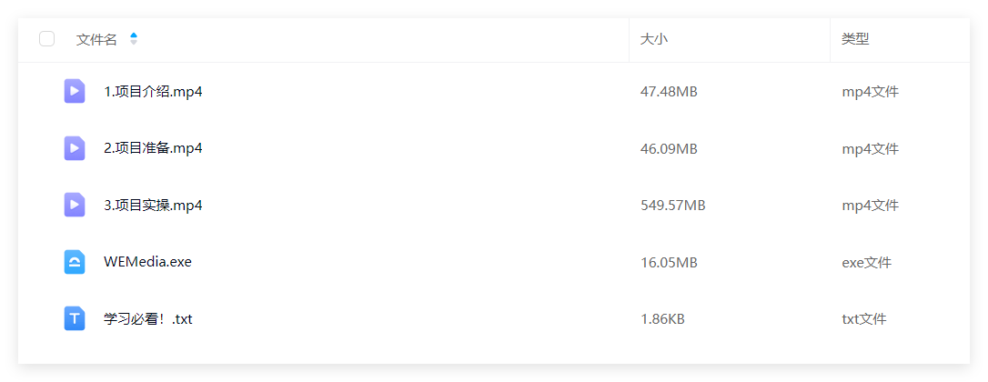Click the txt文件 type cell
Screen dimensions: 988x382
[x=864, y=319]
